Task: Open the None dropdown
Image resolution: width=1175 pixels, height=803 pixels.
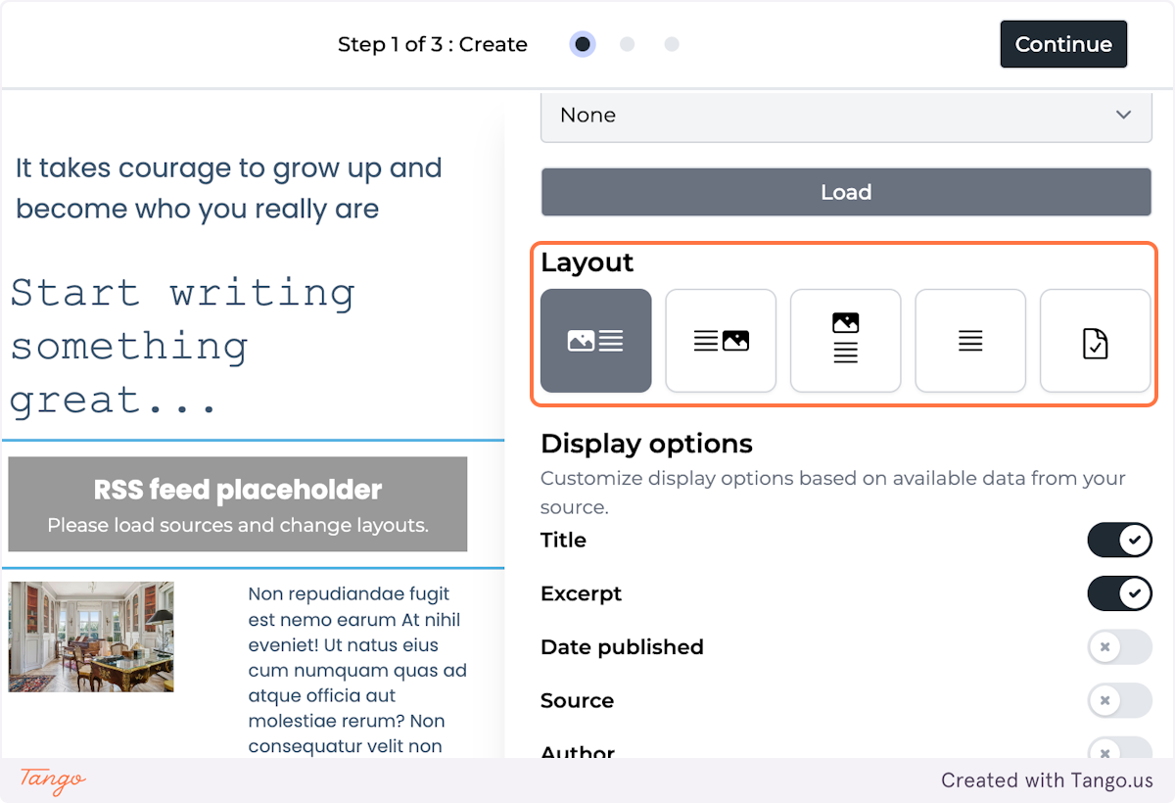Action: (x=846, y=116)
